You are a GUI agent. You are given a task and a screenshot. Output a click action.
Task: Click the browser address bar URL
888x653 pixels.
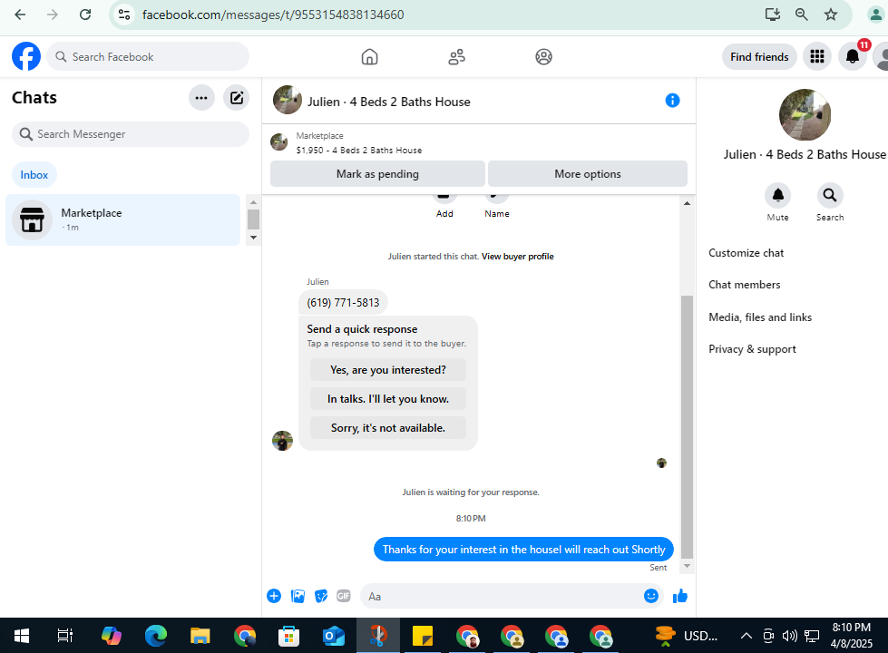(273, 15)
